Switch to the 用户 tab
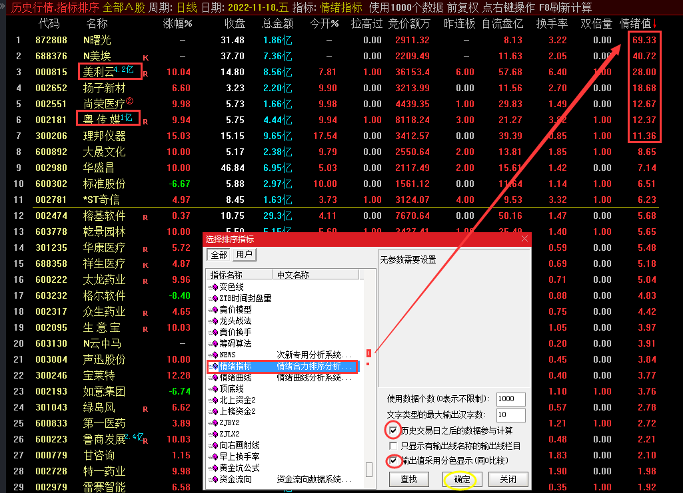This screenshot has height=493, width=683. [244, 255]
